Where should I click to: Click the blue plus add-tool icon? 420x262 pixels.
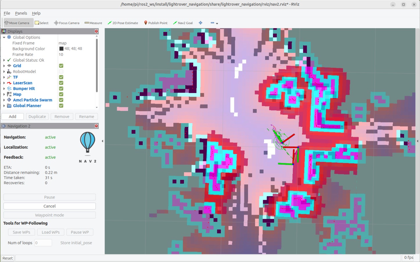click(x=200, y=23)
